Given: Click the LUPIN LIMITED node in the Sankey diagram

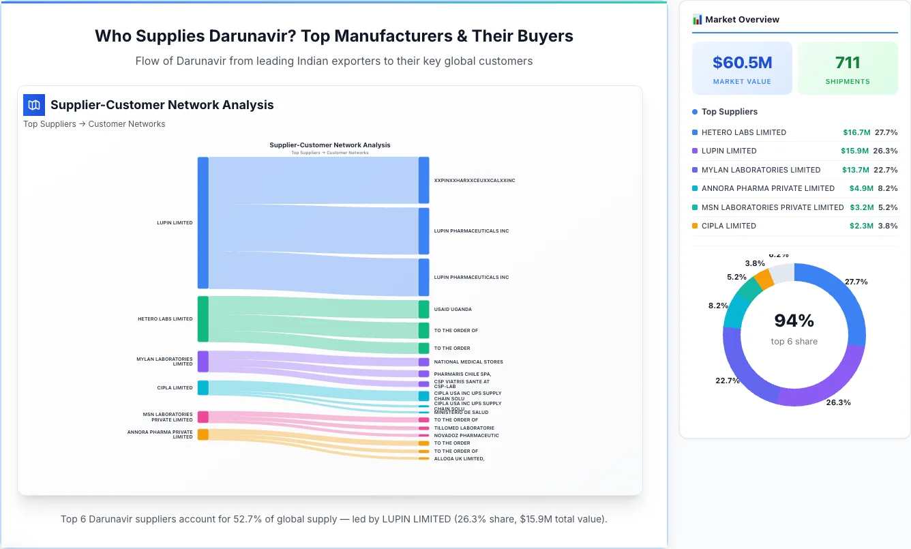Looking at the screenshot, I should pos(202,222).
